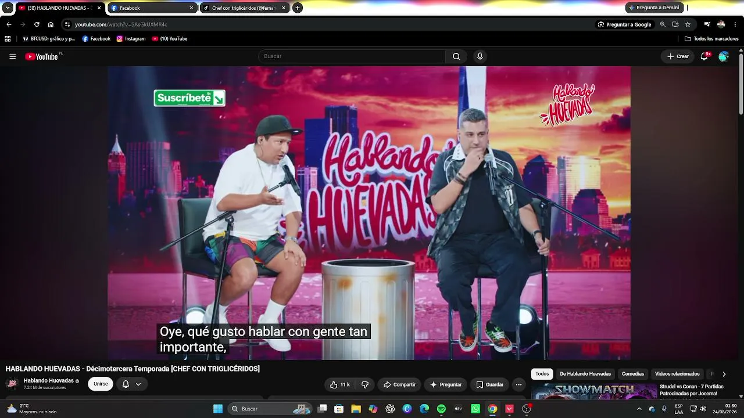View site information icon in address bar

67,24
